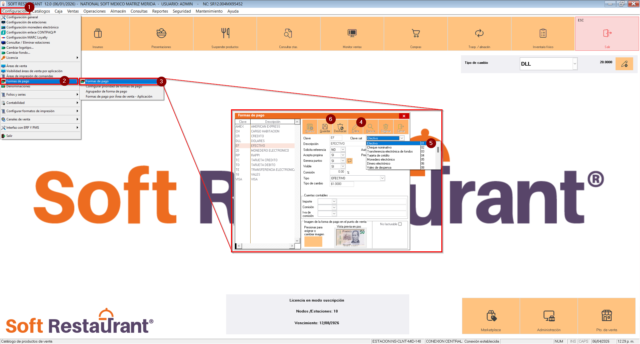Open the Marketplace module
This screenshot has height=344, width=640.
click(x=491, y=316)
